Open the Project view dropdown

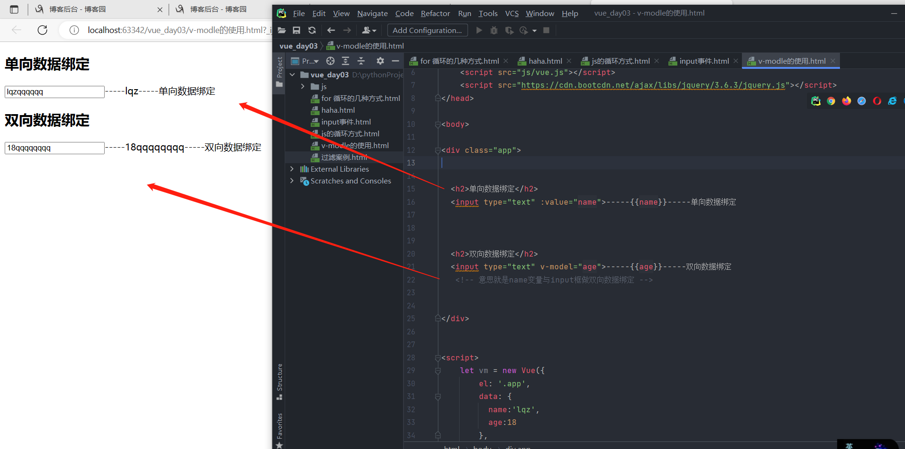click(305, 61)
